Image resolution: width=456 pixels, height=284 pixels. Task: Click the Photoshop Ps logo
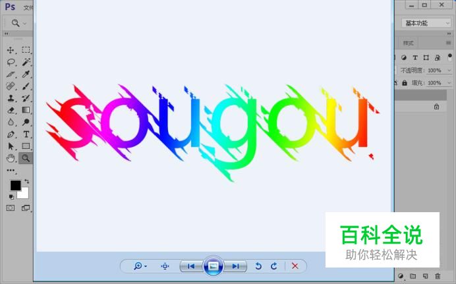(x=10, y=7)
